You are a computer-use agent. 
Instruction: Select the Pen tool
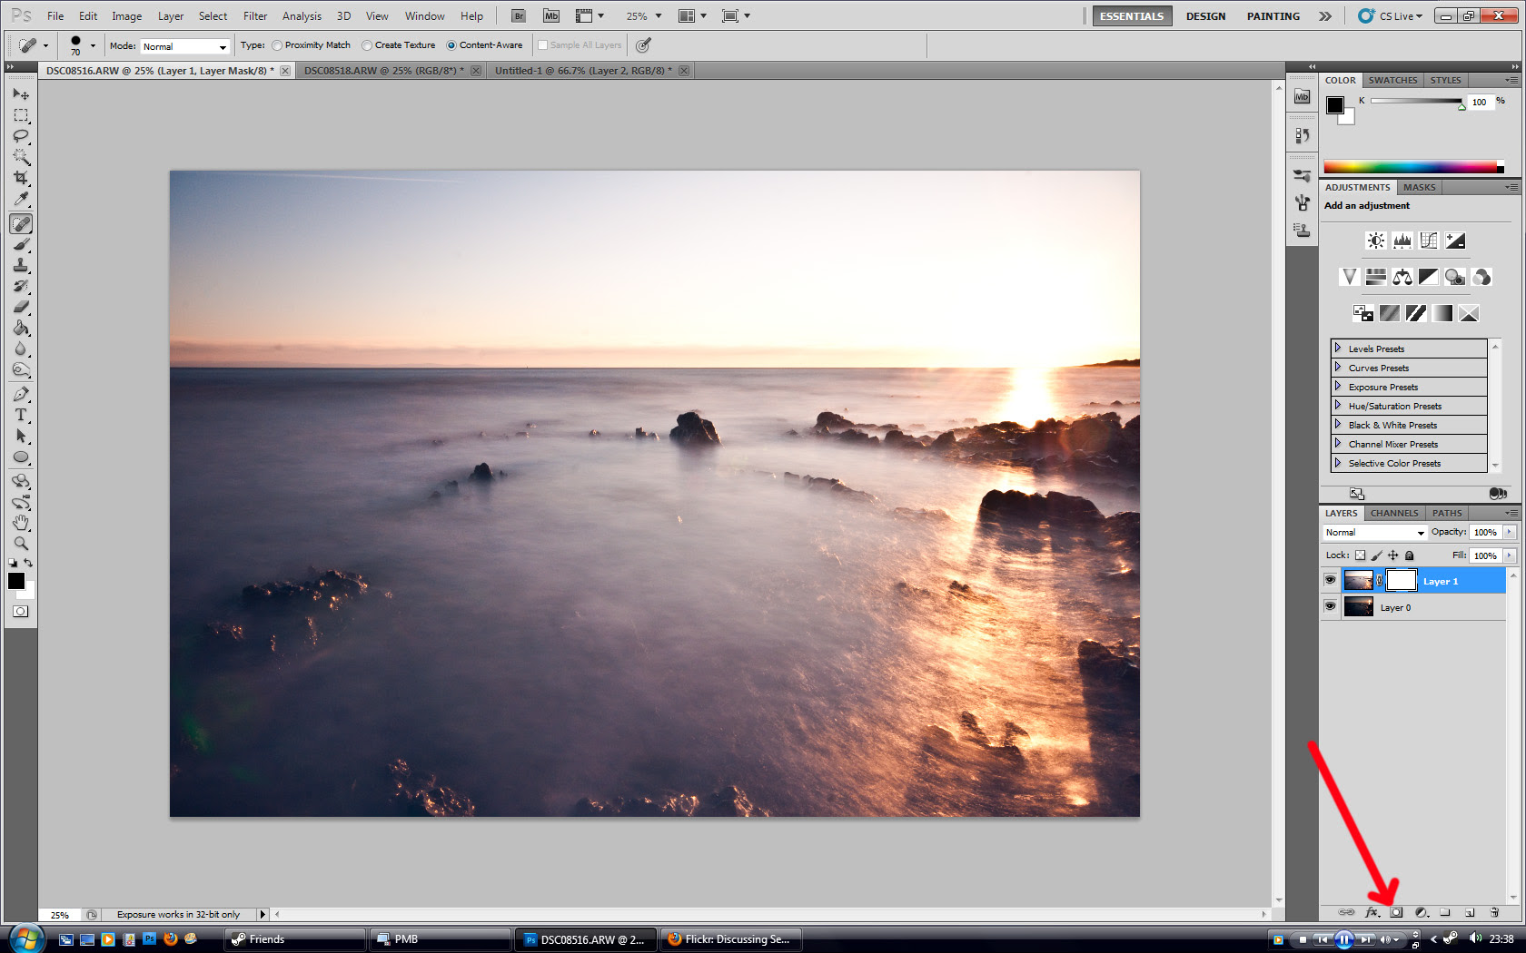21,394
